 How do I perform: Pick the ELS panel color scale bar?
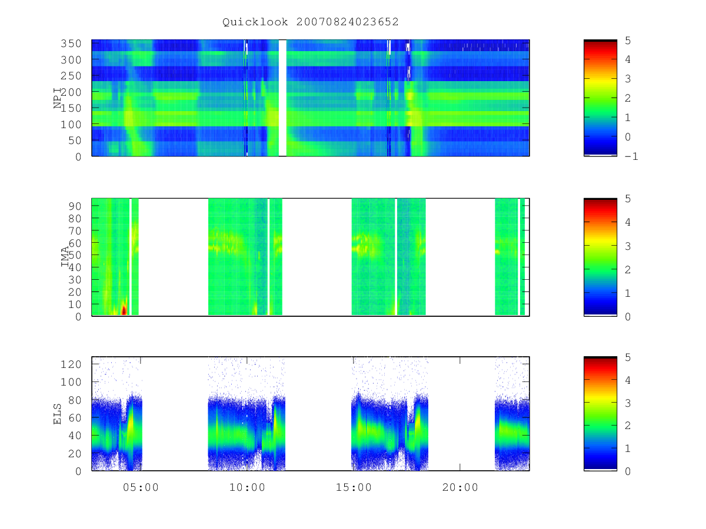(600, 413)
